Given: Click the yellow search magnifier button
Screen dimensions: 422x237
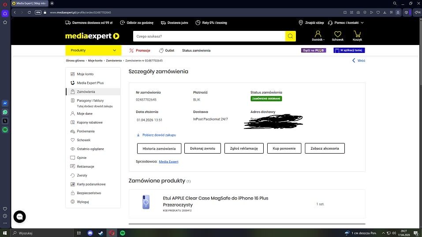Looking at the screenshot, I should click(291, 36).
